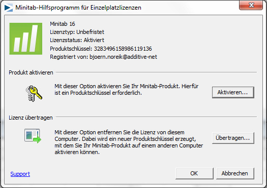Click the Produkt aktivieren section heading

31,72
